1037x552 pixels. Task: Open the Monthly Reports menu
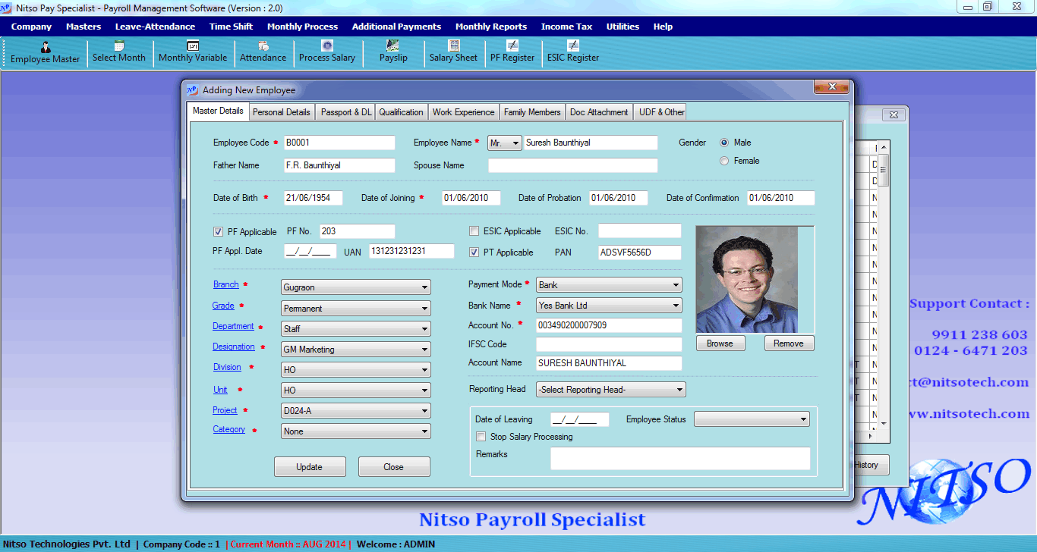491,27
